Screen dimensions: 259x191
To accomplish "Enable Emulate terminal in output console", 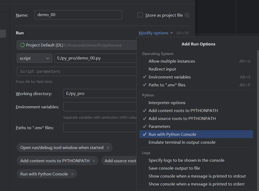I will point(196,142).
